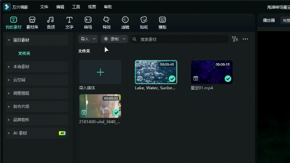Click checkmark on 2181400-uhd clip
Image resolution: width=290 pixels, height=163 pixels.
point(116,112)
